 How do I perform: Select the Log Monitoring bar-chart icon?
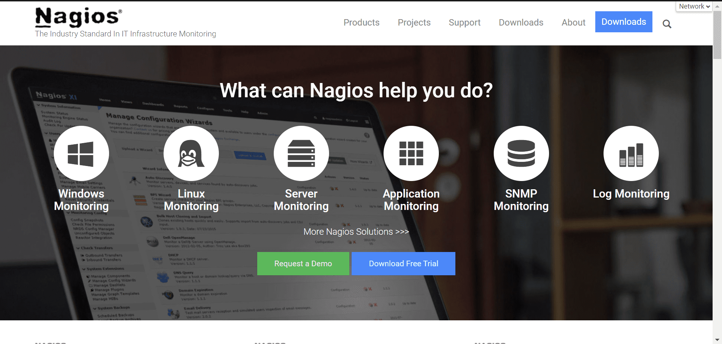click(631, 153)
